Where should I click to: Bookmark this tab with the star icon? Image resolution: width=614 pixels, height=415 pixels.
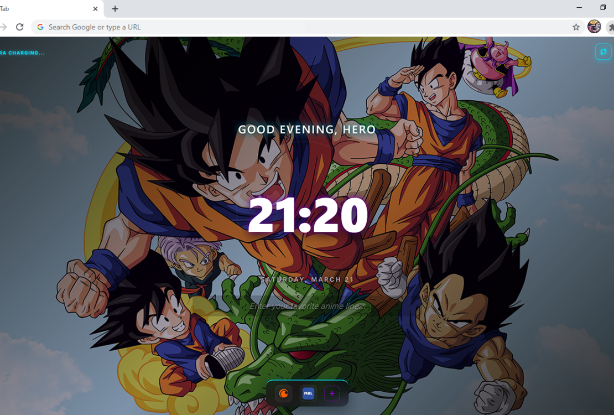pos(576,27)
